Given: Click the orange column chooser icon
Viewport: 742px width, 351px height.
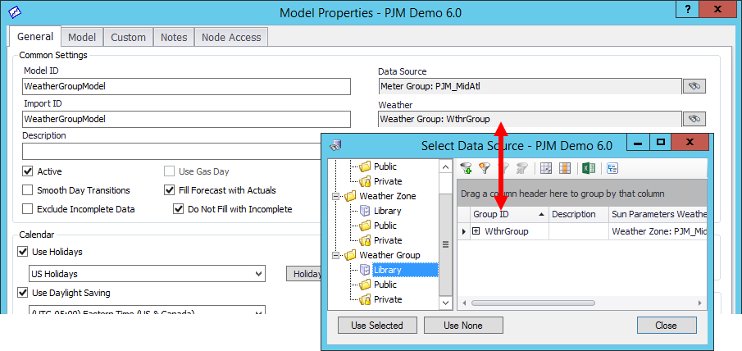Looking at the screenshot, I should click(565, 168).
